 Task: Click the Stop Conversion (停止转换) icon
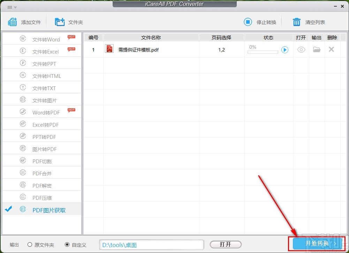click(248, 22)
